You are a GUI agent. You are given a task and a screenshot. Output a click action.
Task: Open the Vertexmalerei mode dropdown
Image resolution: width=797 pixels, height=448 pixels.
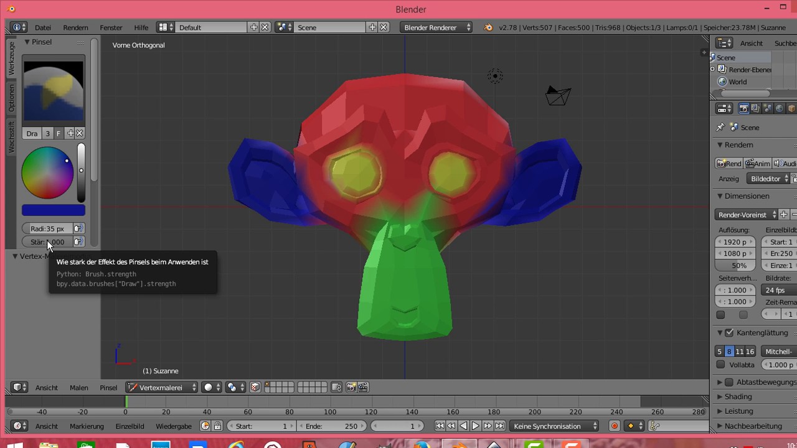(162, 387)
